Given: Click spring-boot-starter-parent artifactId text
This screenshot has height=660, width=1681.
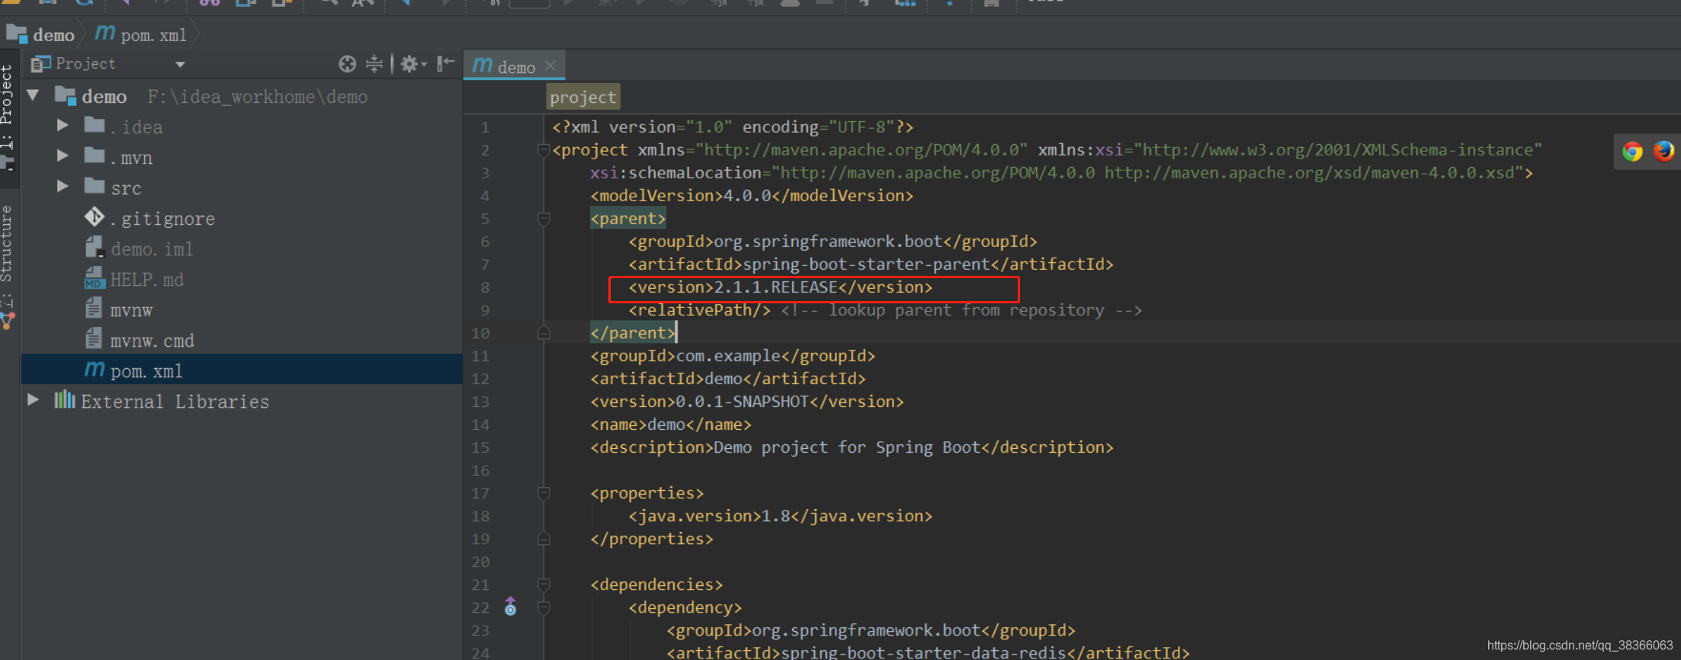Looking at the screenshot, I should pyautogui.click(x=866, y=264).
